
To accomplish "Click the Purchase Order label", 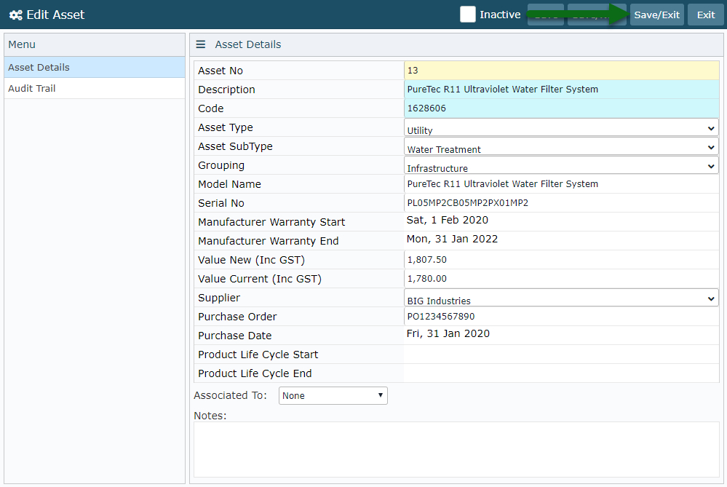I will tap(237, 317).
